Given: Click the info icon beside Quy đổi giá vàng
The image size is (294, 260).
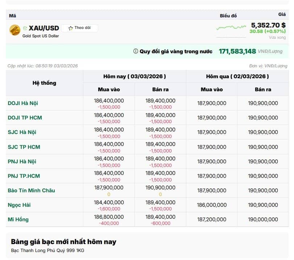Looking at the screenshot, I should (x=136, y=51).
